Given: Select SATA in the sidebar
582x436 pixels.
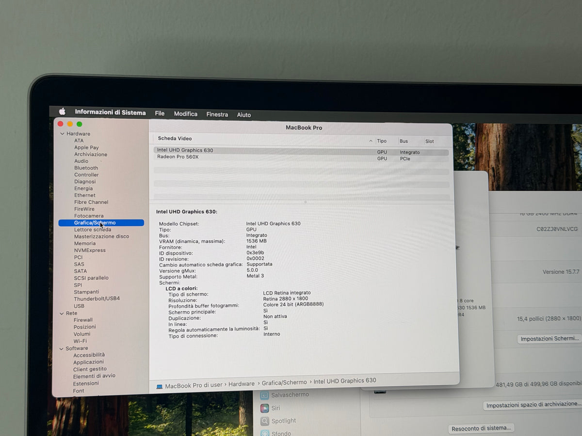Looking at the screenshot, I should 80,271.
